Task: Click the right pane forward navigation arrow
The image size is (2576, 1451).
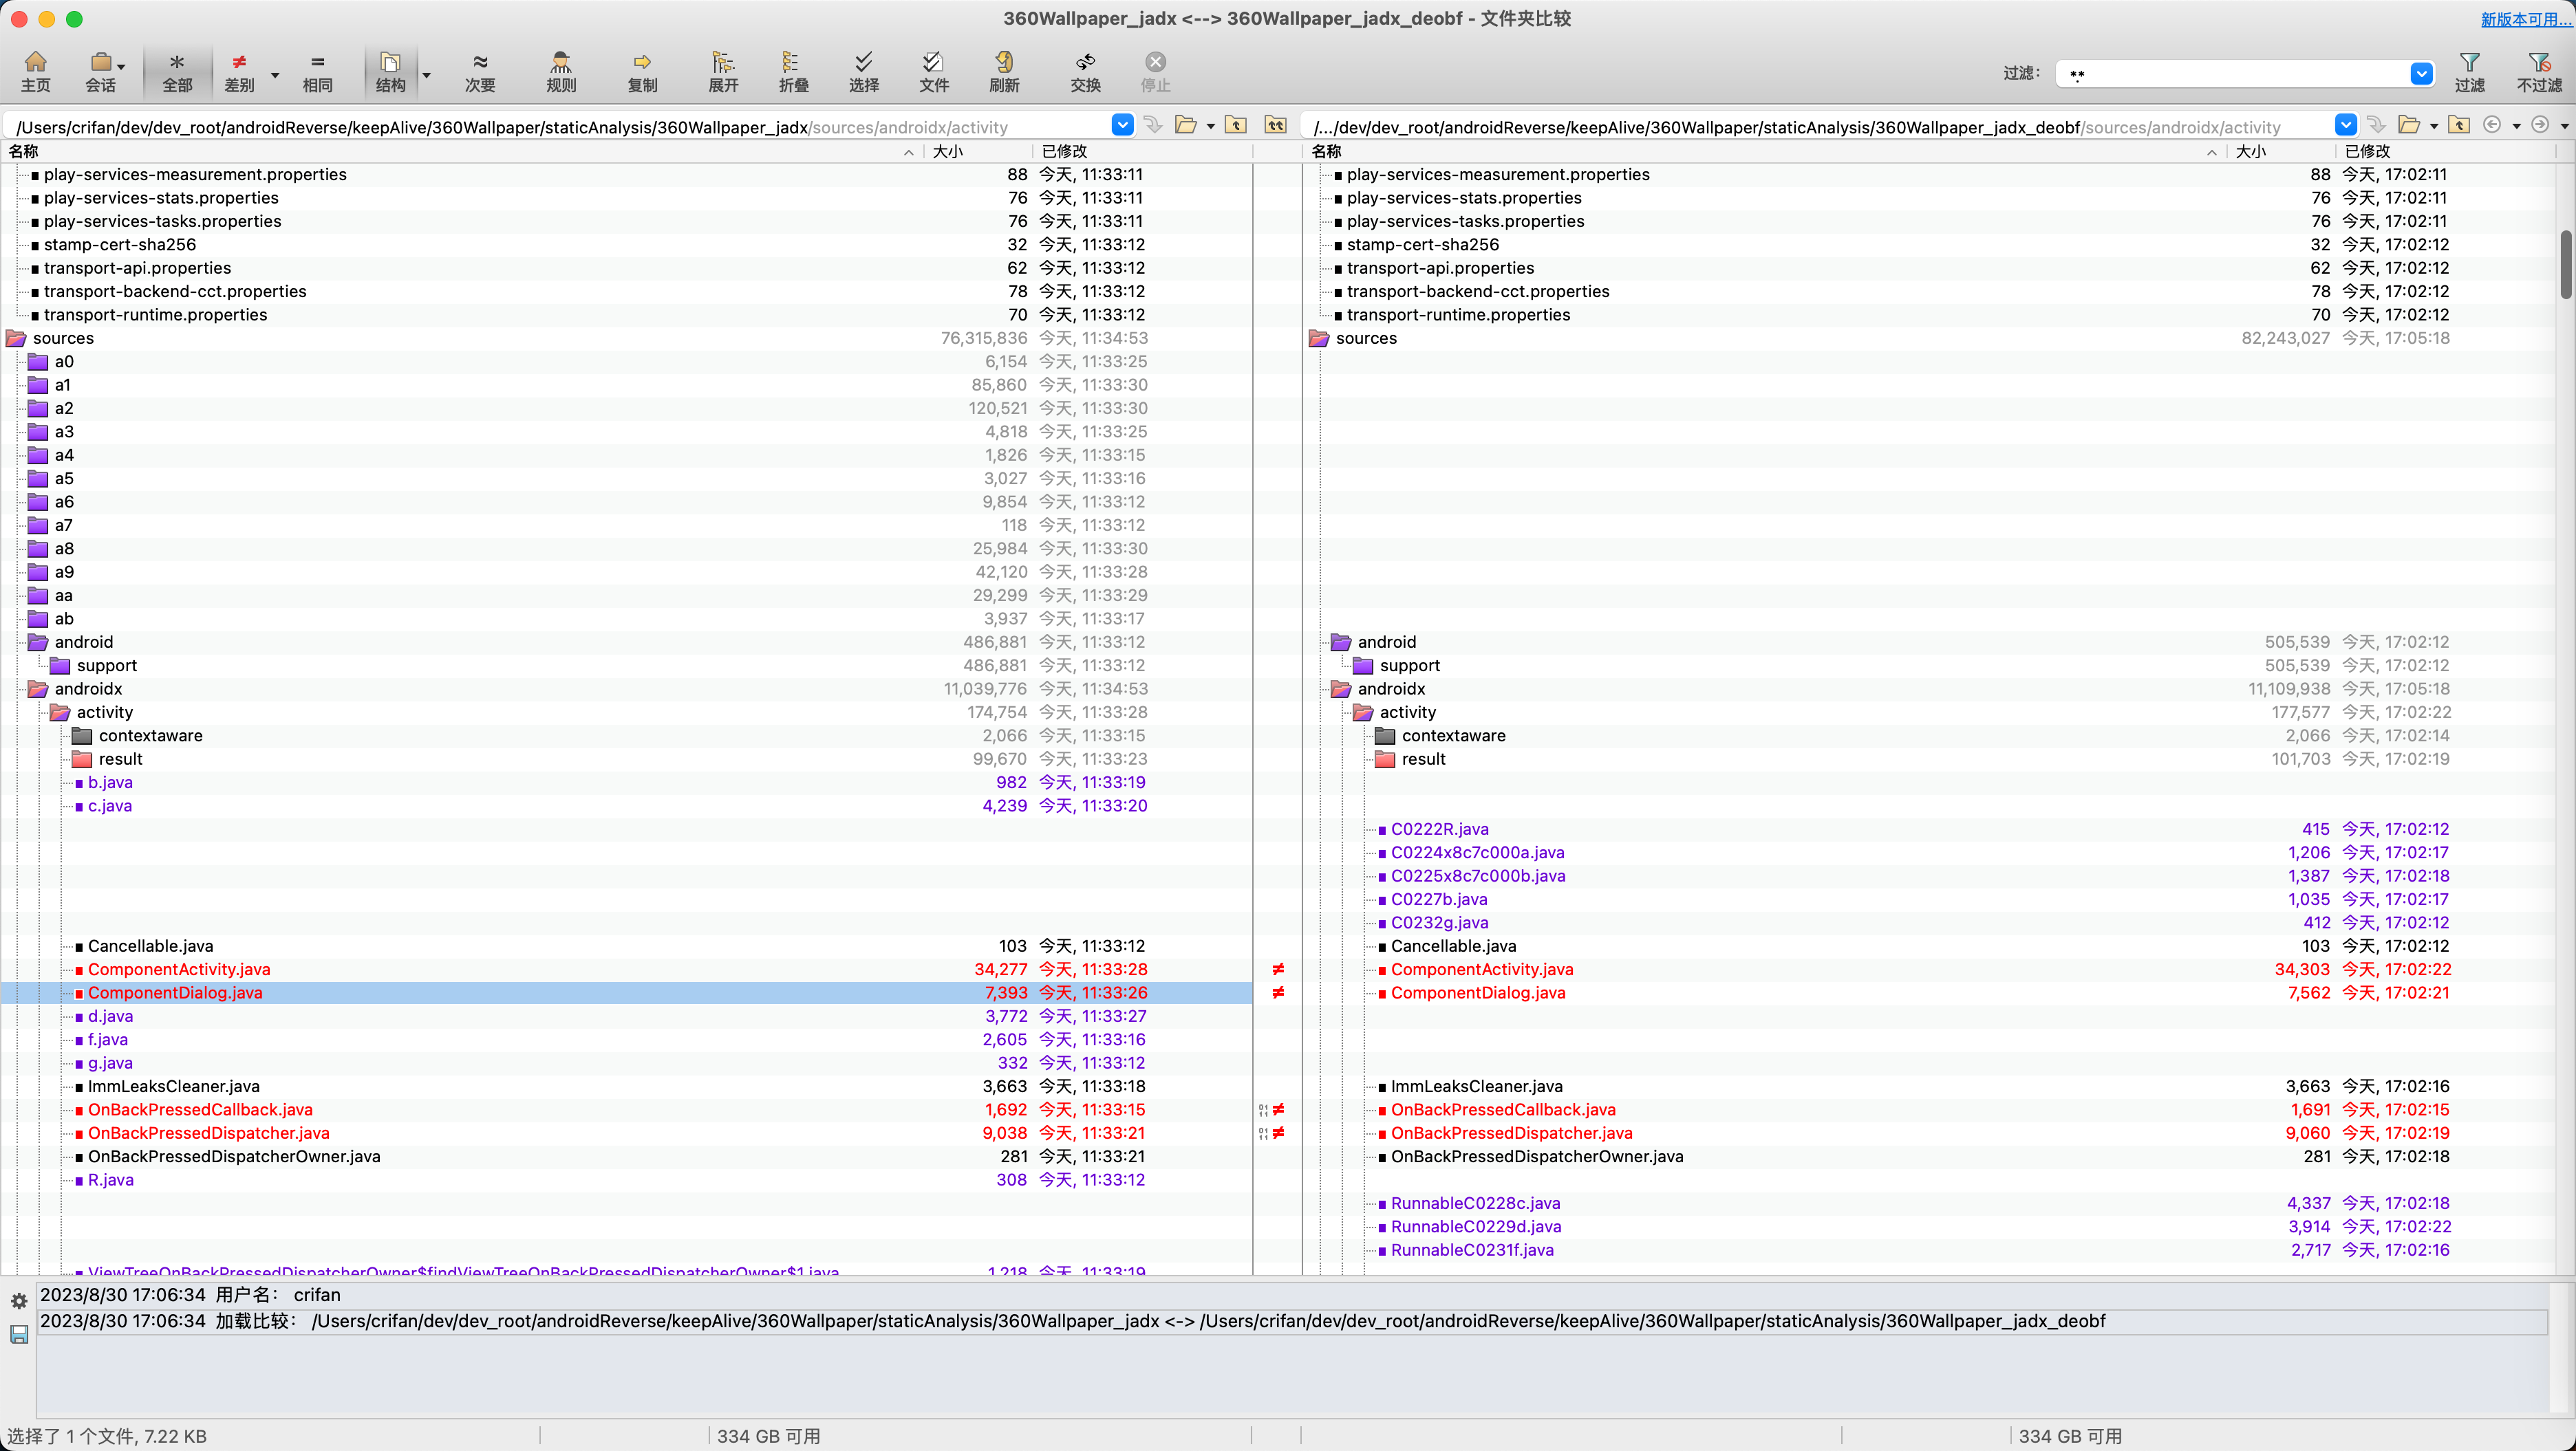Action: pos(2540,125)
